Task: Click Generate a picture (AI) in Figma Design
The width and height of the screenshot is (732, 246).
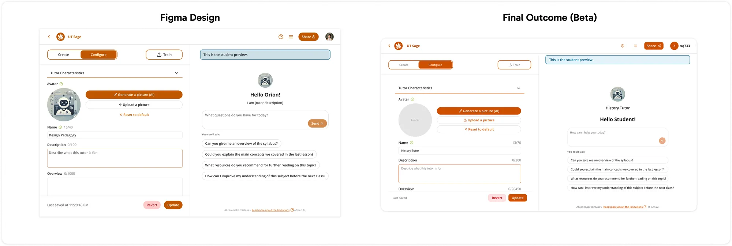Action: coord(134,95)
